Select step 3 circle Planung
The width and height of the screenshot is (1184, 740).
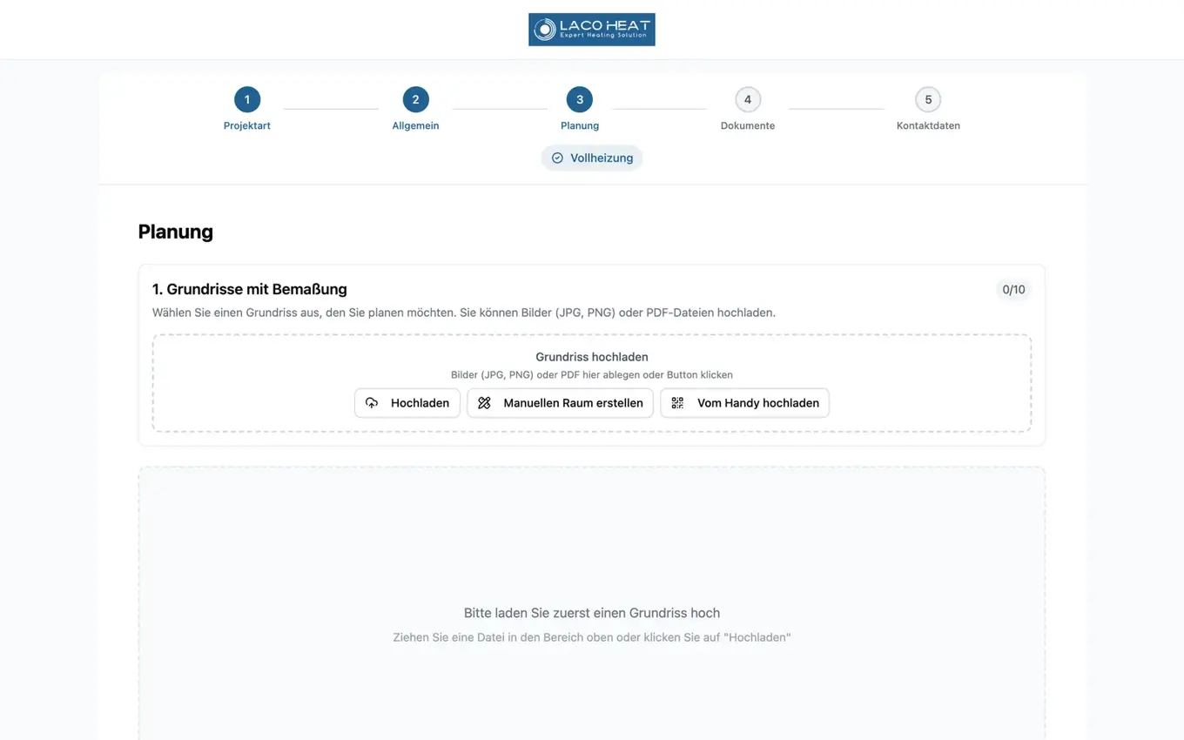(x=580, y=99)
